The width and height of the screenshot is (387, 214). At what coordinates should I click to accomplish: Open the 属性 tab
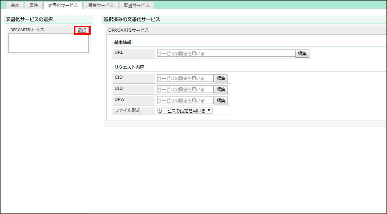coord(34,5)
